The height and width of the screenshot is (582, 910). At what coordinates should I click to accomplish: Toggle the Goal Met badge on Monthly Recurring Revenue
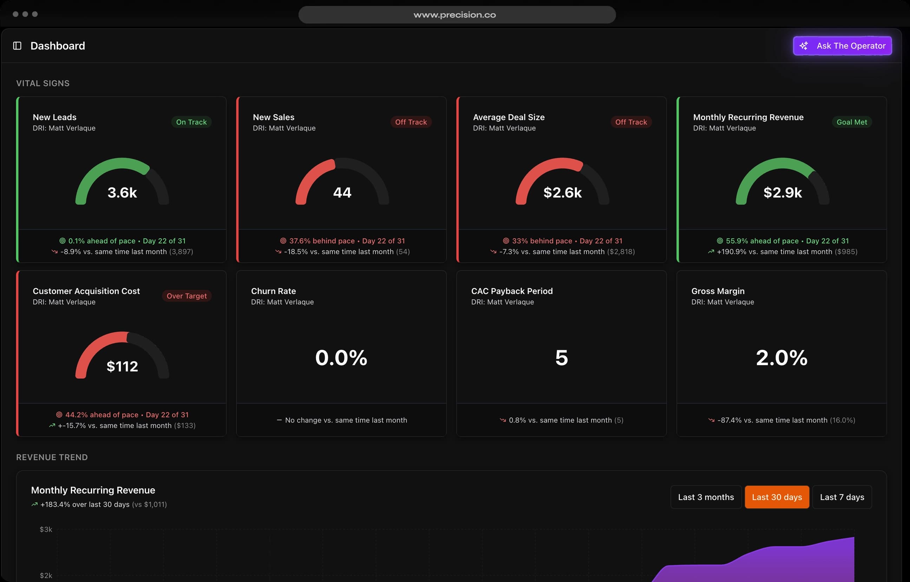[x=851, y=122]
